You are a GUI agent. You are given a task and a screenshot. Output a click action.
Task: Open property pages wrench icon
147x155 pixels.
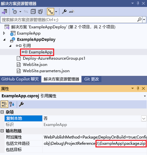coord(21,104)
